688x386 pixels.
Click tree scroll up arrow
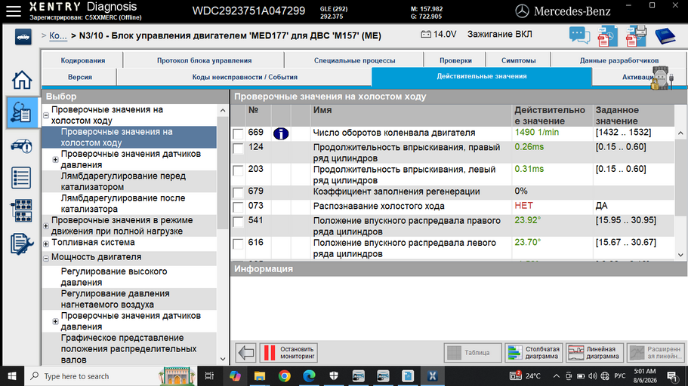223,110
